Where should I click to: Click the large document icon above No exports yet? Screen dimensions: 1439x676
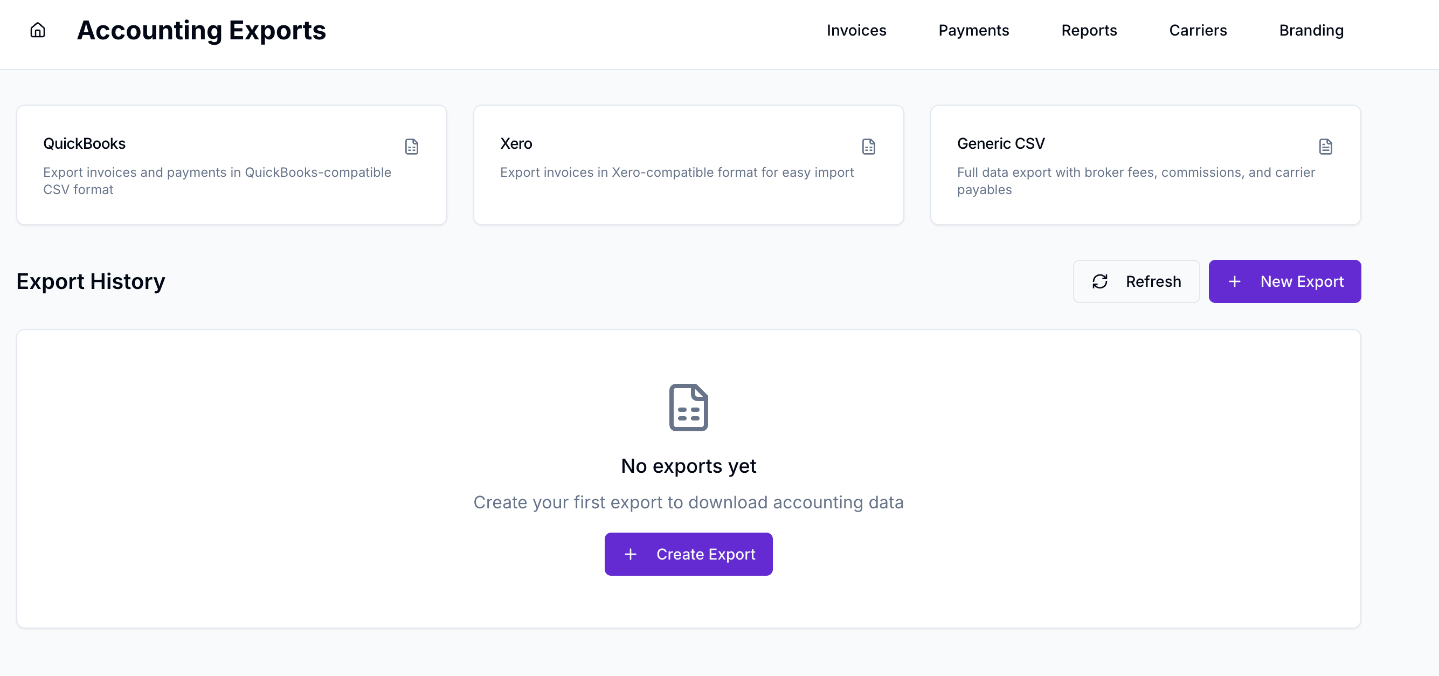pos(688,408)
